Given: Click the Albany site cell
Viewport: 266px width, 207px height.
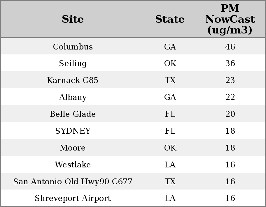Looking at the screenshot, I should pos(73,97).
